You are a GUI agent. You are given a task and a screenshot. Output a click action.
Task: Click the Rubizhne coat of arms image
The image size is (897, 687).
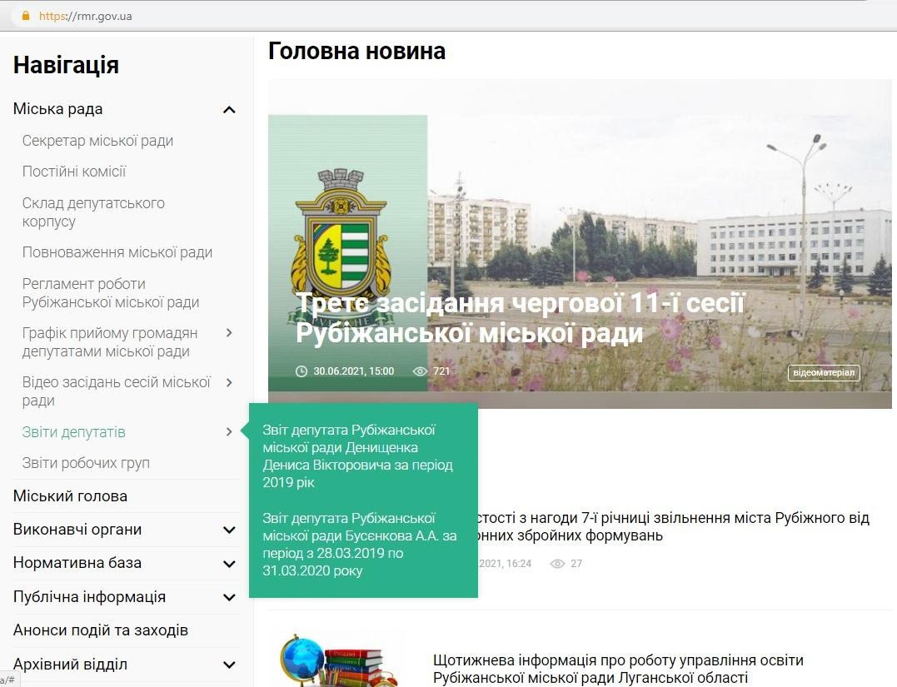pyautogui.click(x=342, y=241)
